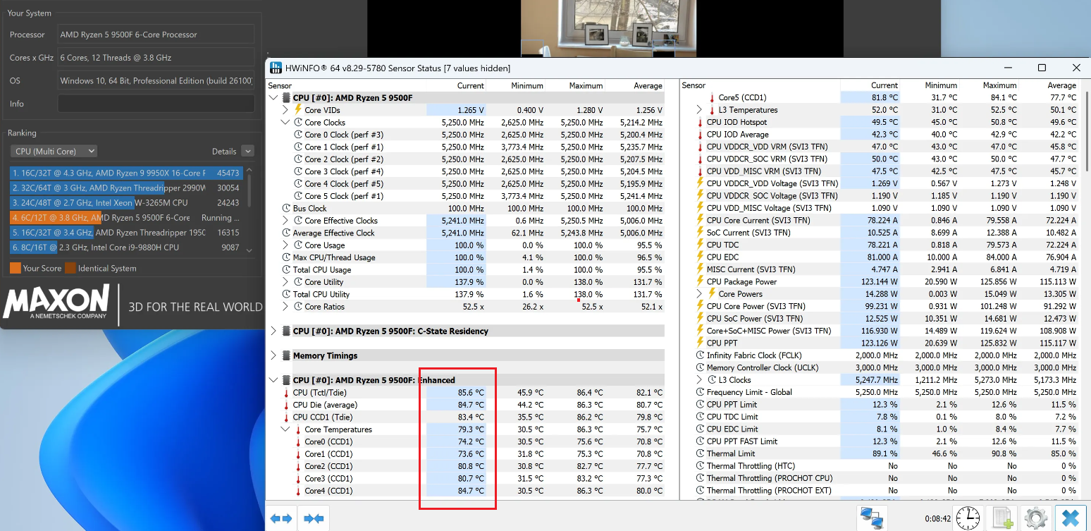Expand the C-State Residency section
This screenshot has width=1091, height=531.
click(x=273, y=331)
